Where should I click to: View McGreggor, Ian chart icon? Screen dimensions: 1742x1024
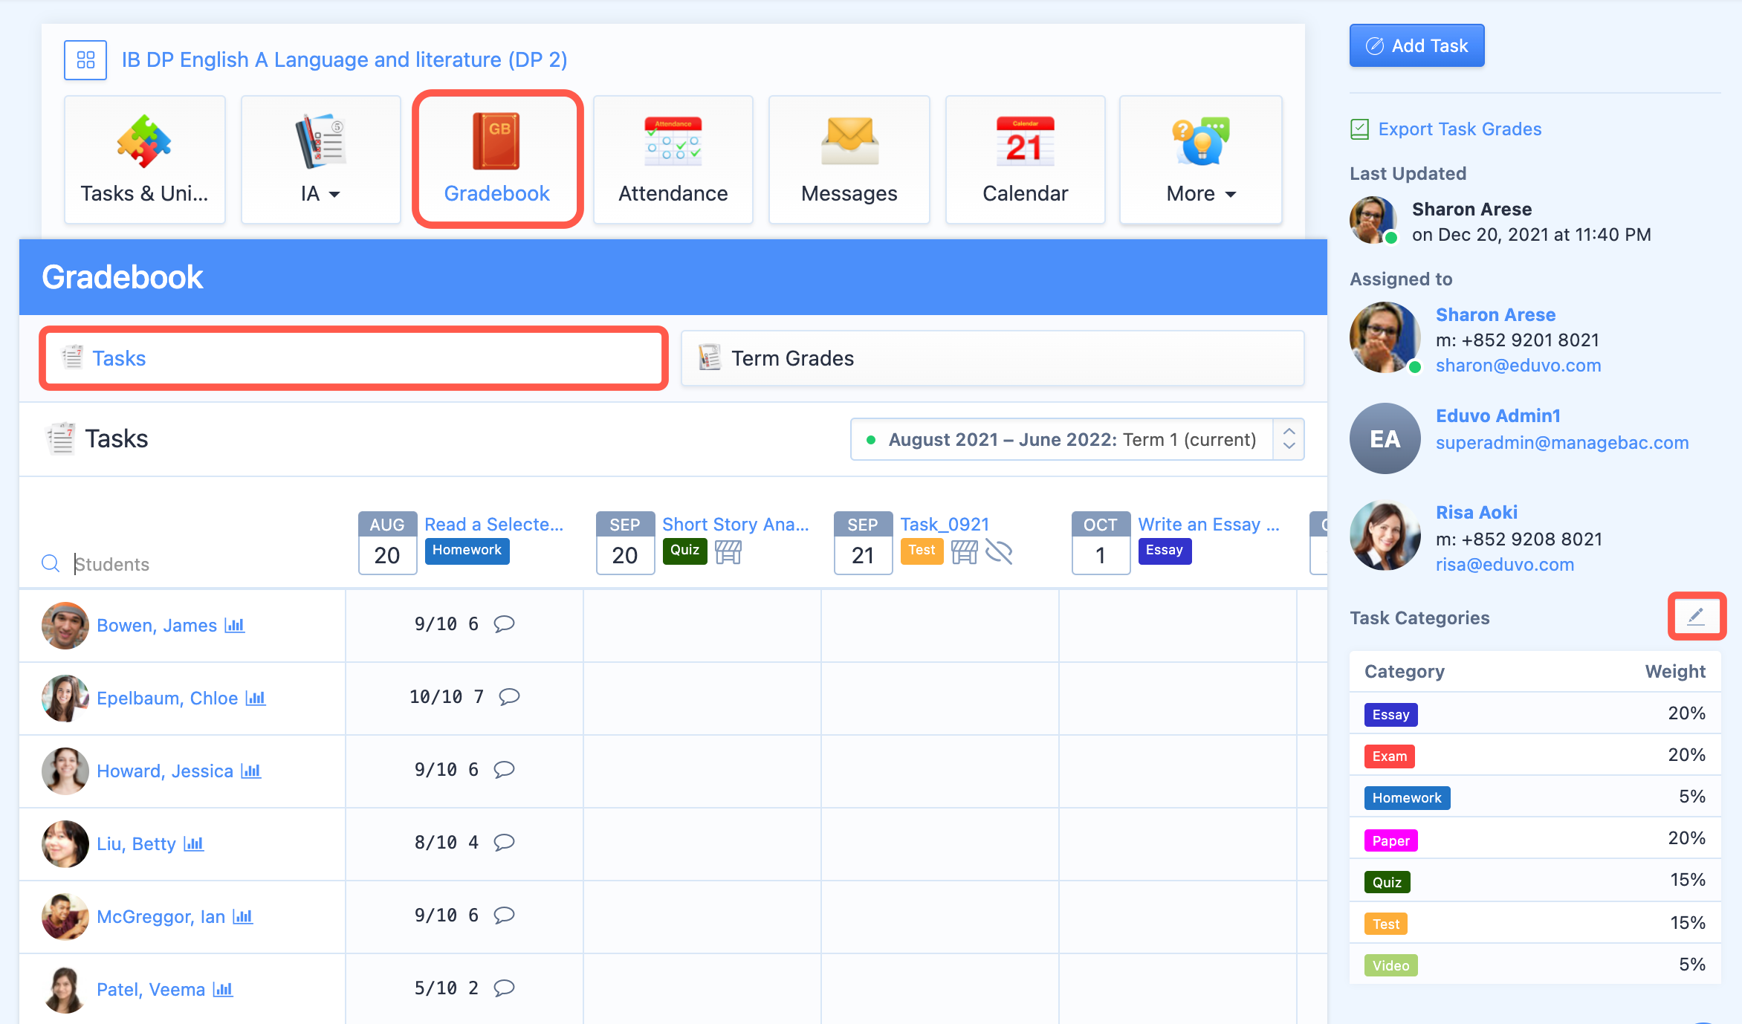243,916
